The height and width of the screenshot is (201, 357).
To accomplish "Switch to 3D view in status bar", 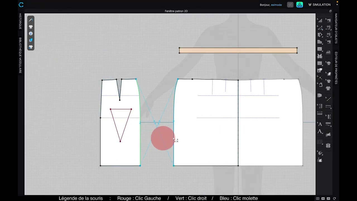I will point(323,198).
